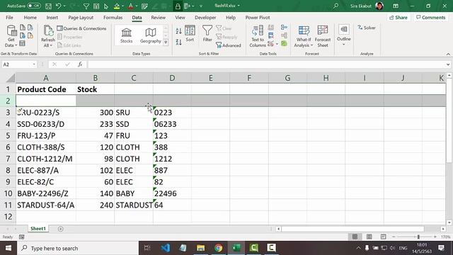
Task: Click Sort Z to A icon
Action: (179, 42)
